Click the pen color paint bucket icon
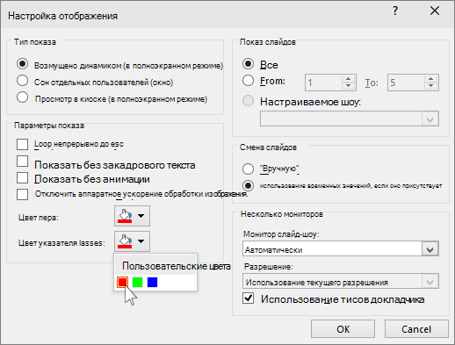The image size is (455, 345). [125, 216]
